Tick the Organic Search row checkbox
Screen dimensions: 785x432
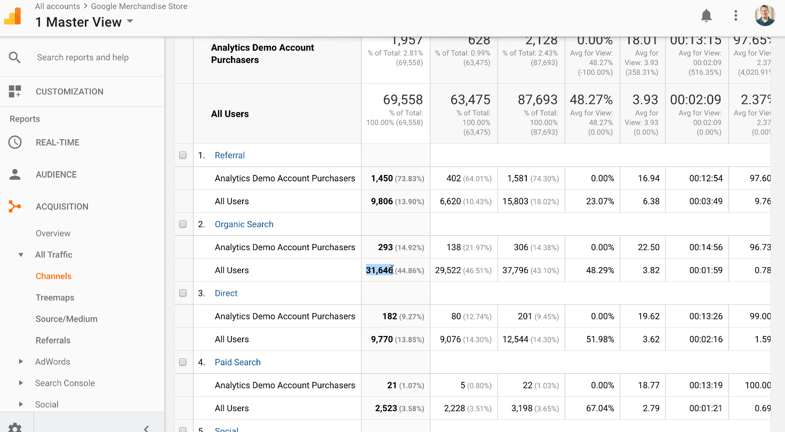(183, 224)
